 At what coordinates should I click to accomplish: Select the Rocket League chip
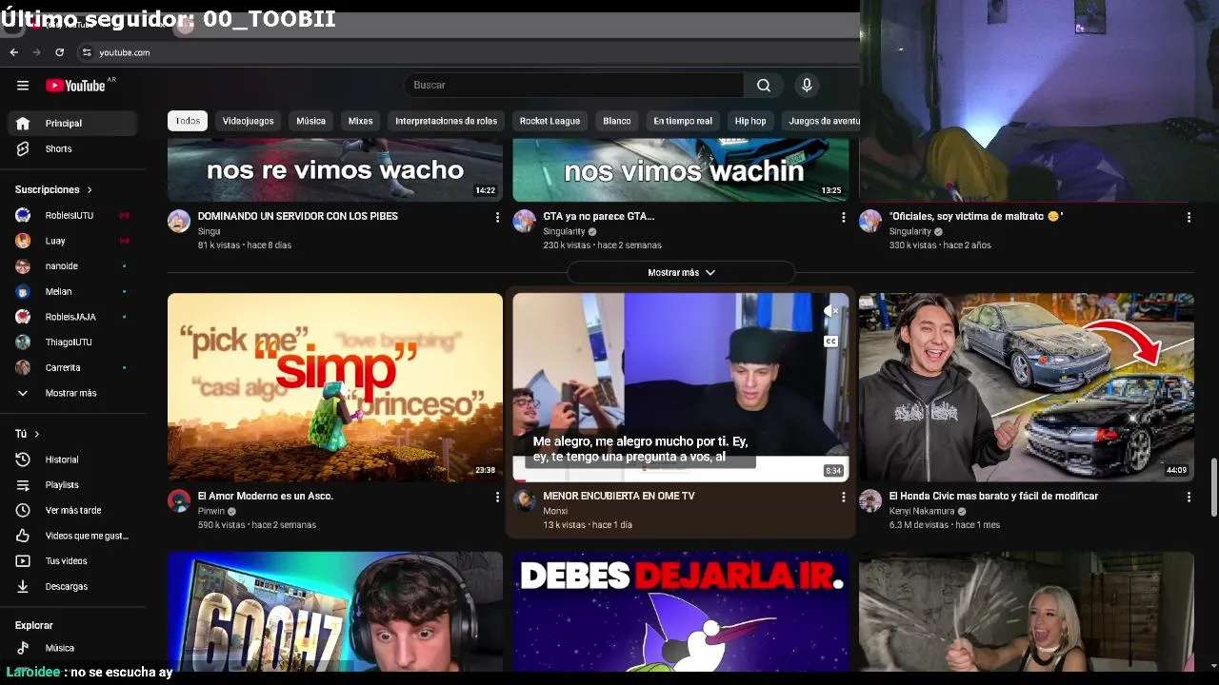pos(550,121)
